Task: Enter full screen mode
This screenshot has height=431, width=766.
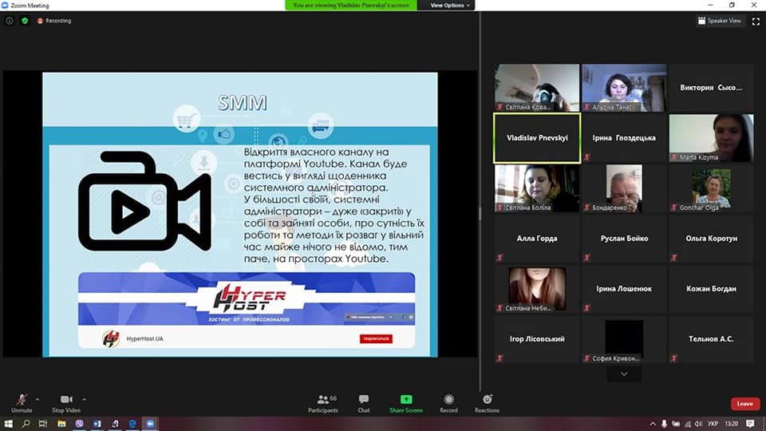Action: (x=755, y=21)
